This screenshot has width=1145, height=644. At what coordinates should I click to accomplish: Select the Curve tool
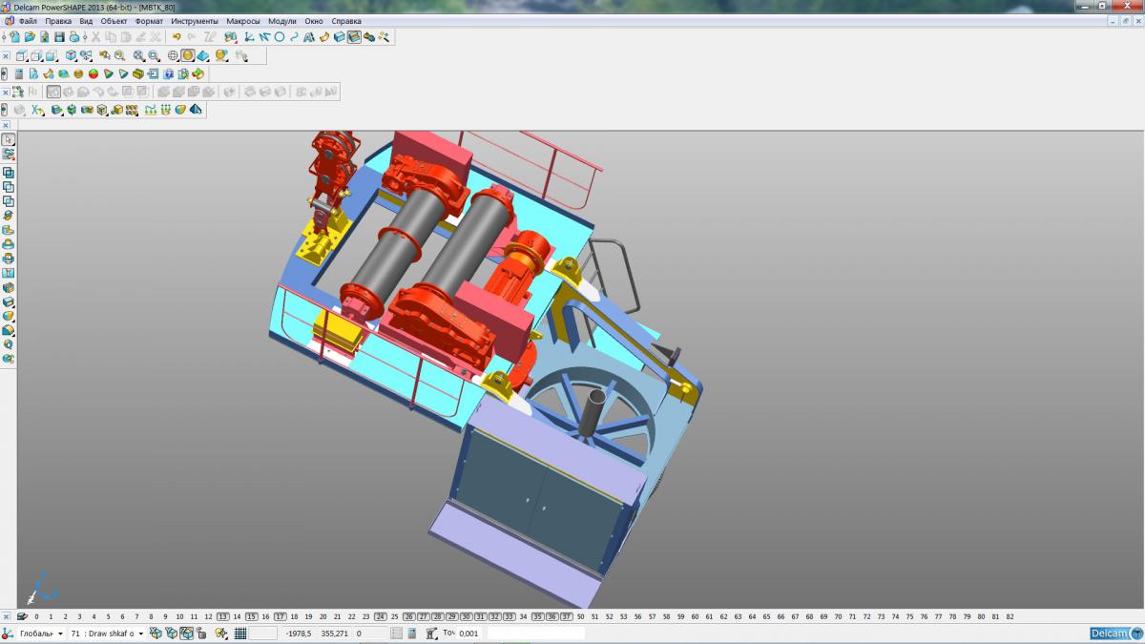pos(294,37)
